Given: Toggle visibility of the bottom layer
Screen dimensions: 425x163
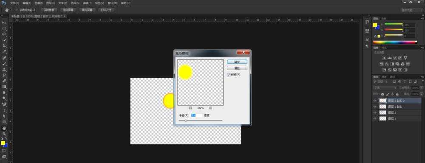Looking at the screenshot, I should (375, 118).
